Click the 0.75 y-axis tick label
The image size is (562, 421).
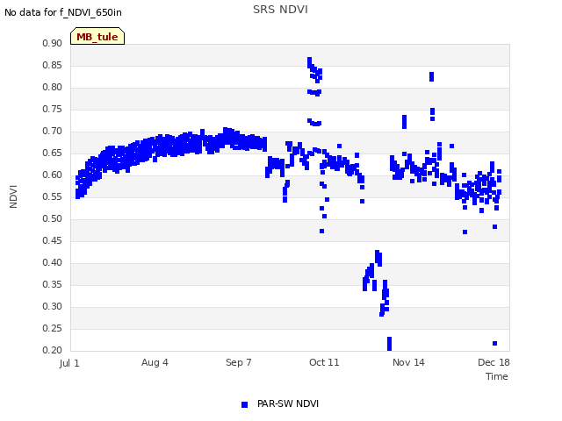click(x=52, y=109)
